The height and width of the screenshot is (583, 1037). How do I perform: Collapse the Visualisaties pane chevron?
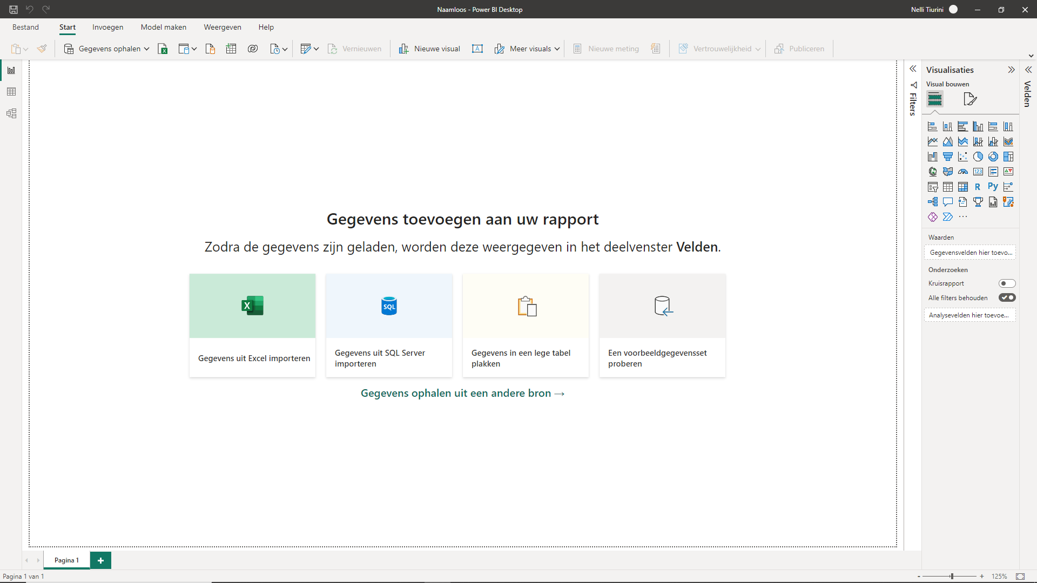click(x=1011, y=70)
